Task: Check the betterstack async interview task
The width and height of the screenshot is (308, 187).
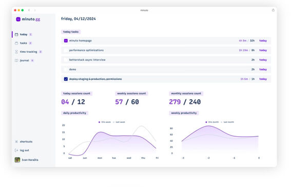Action: [x=66, y=60]
